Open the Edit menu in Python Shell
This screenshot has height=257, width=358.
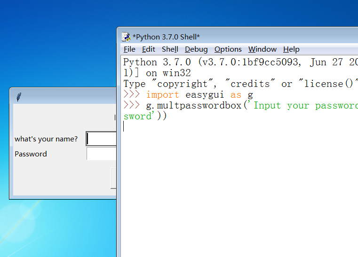coord(148,49)
